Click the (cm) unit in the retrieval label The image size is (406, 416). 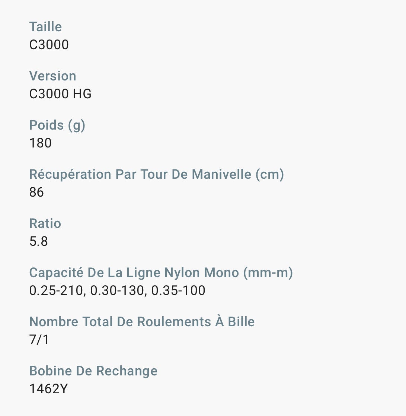tap(269, 174)
